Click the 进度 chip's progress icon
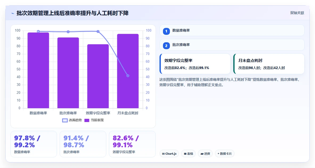The width and height of the screenshot is (315, 168). coord(202,154)
